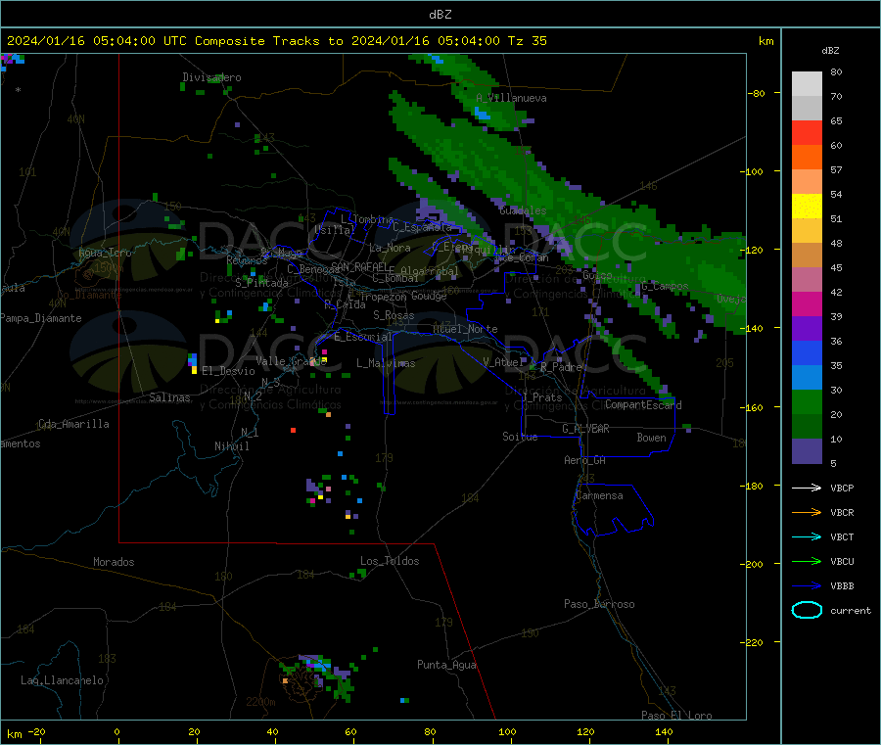Click the Paso_Barroso map label

tap(599, 604)
